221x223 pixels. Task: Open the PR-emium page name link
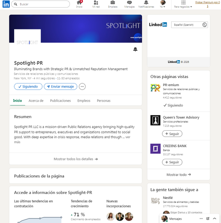click(x=171, y=85)
